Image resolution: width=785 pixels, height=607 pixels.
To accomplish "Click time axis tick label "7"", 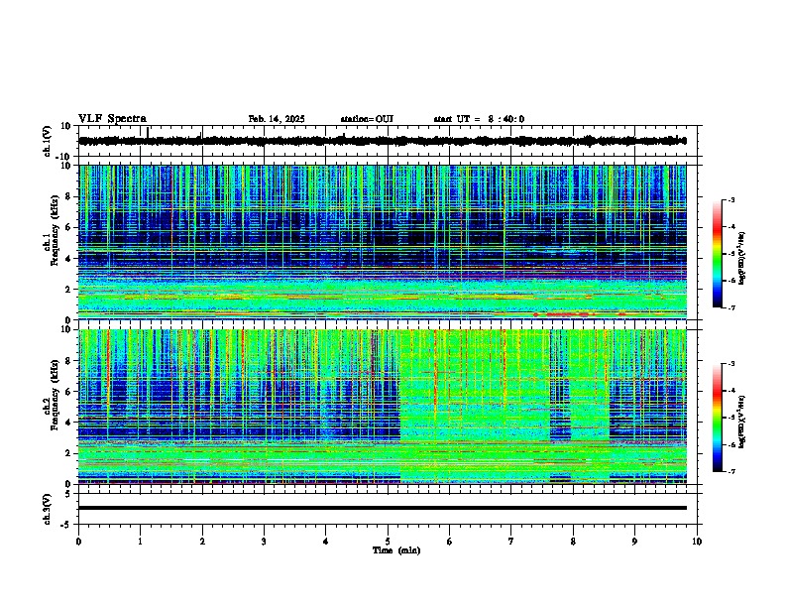I will (511, 542).
